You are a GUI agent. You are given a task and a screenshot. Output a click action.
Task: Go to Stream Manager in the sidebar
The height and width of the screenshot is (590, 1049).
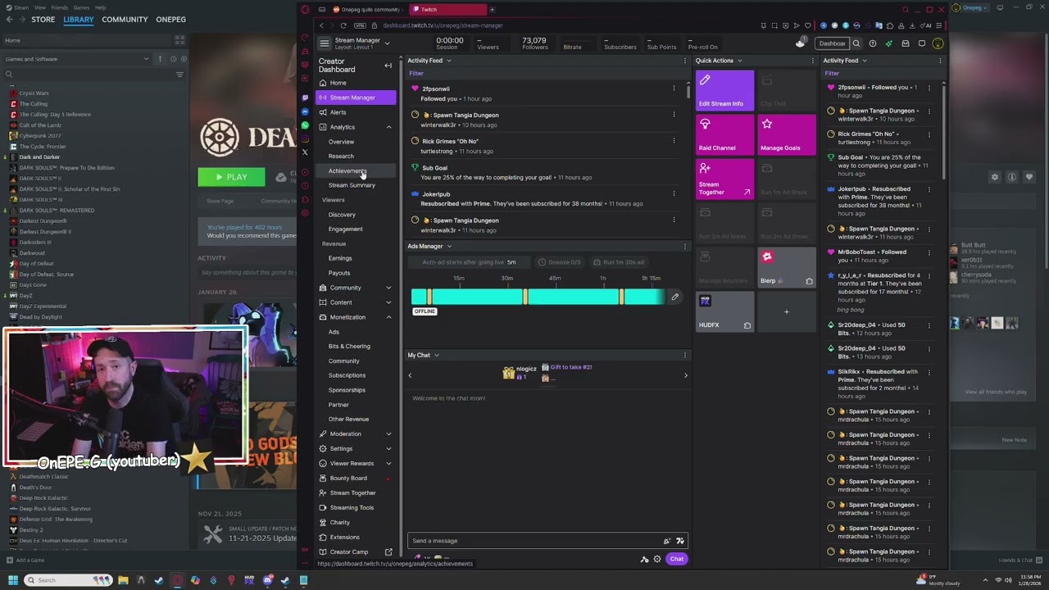pyautogui.click(x=356, y=98)
